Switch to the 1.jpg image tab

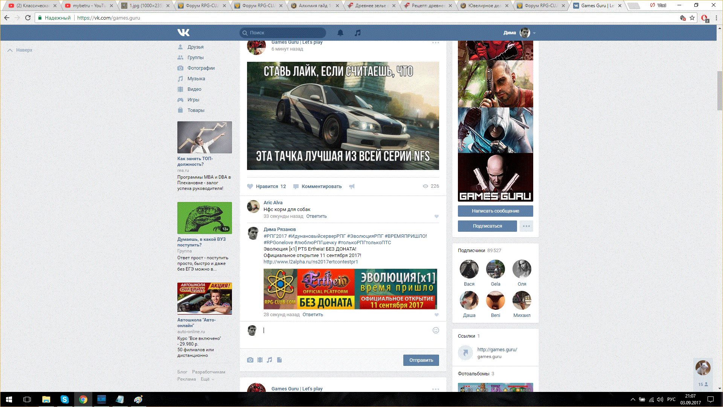tap(145, 6)
